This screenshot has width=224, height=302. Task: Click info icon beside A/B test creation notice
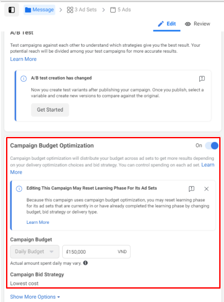click(x=23, y=79)
